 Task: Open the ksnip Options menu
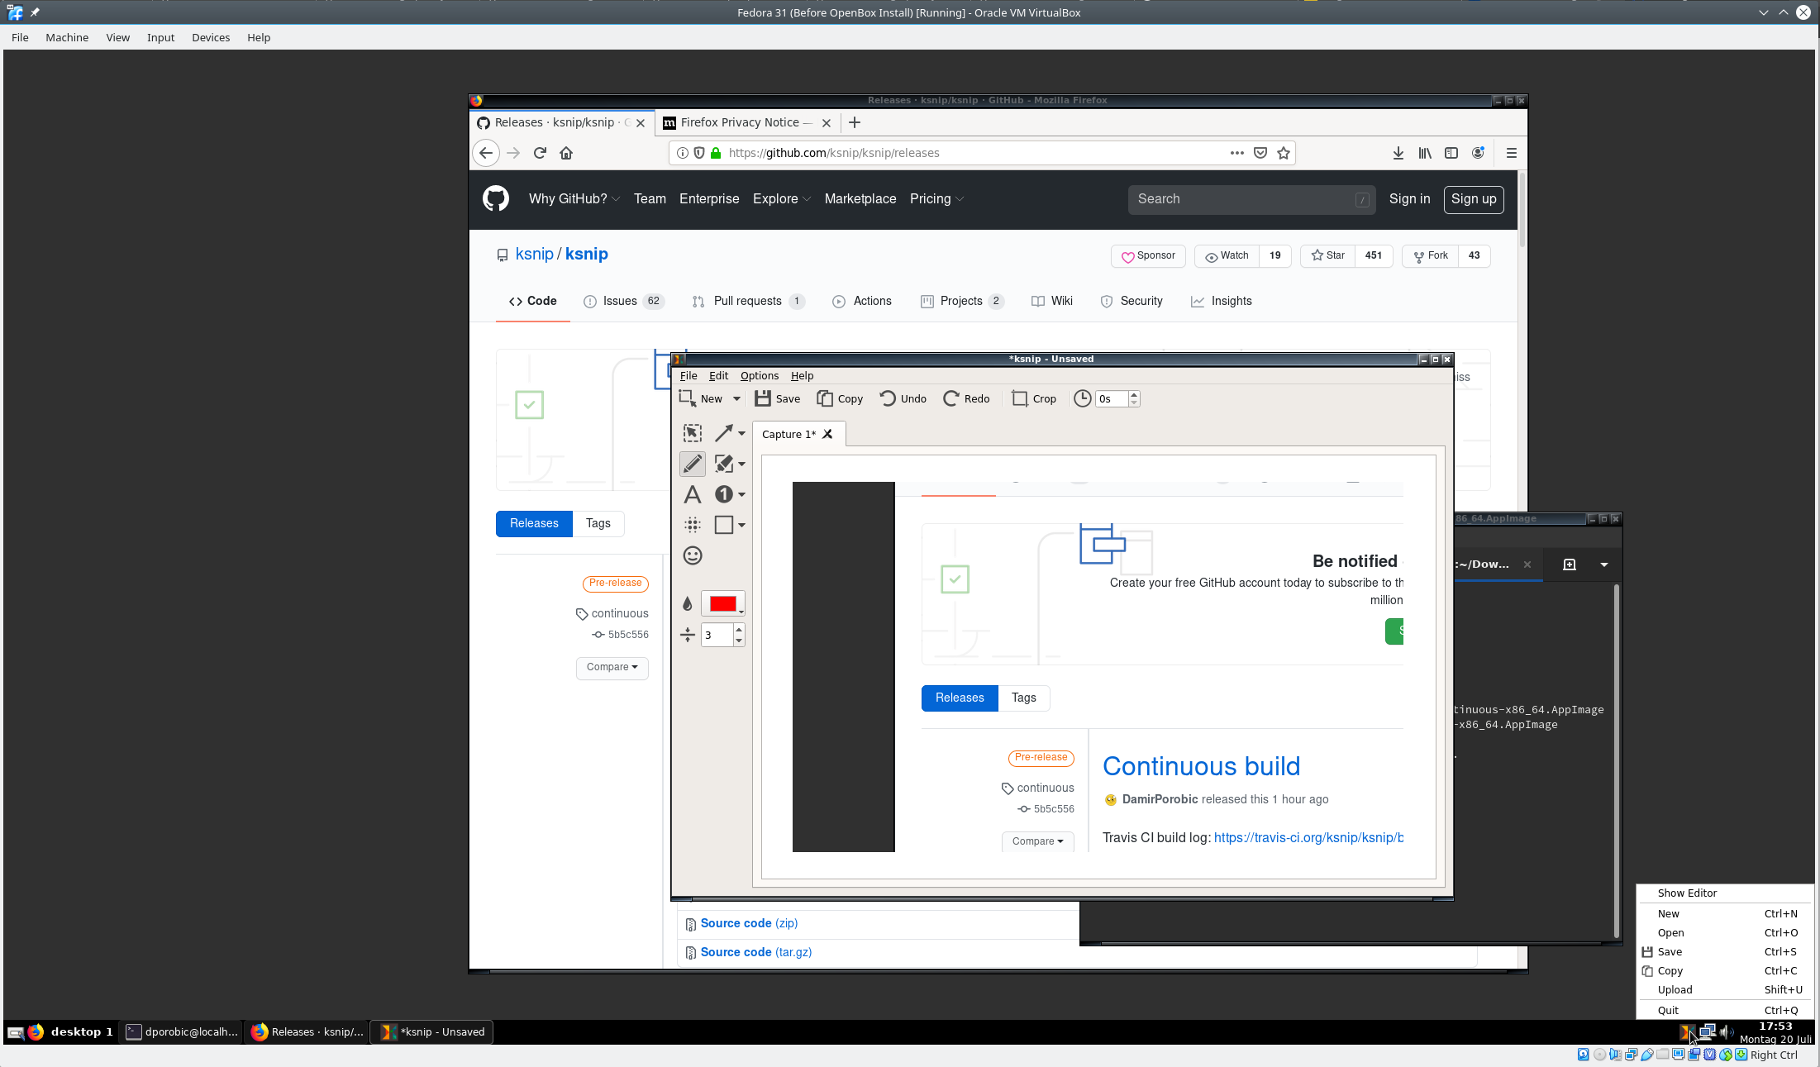coord(759,375)
